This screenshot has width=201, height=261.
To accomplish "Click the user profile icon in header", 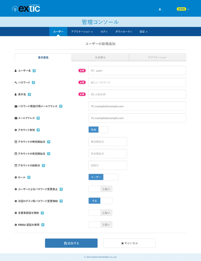I will pyautogui.click(x=160, y=9).
